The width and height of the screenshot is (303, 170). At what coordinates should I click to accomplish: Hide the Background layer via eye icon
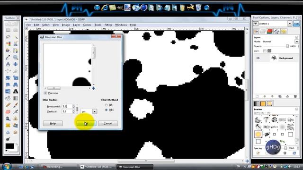pyautogui.click(x=258, y=58)
